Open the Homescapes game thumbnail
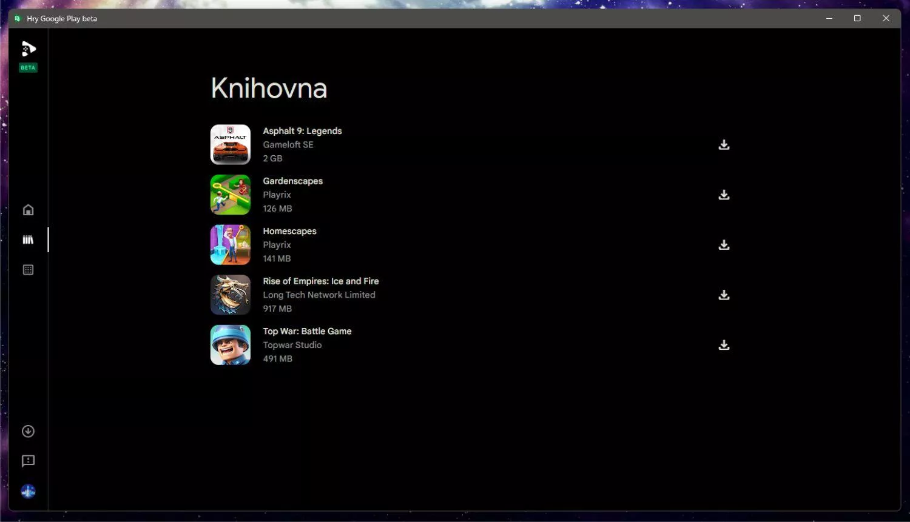The height and width of the screenshot is (522, 910). pos(231,245)
